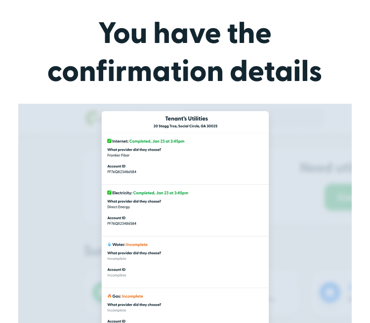Click the Water Account ID Incomplete placeholder

(117, 275)
